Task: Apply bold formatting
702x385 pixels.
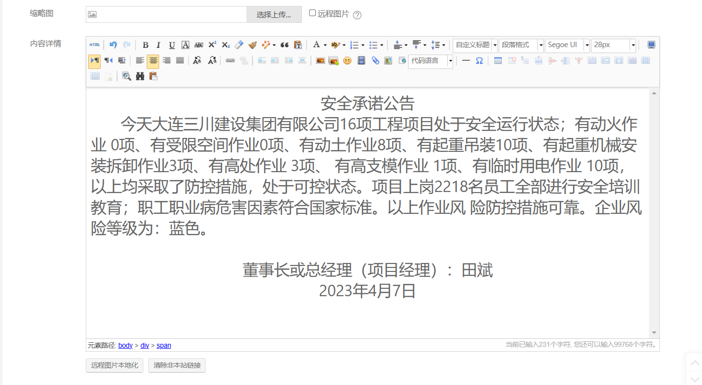Action: pyautogui.click(x=145, y=45)
